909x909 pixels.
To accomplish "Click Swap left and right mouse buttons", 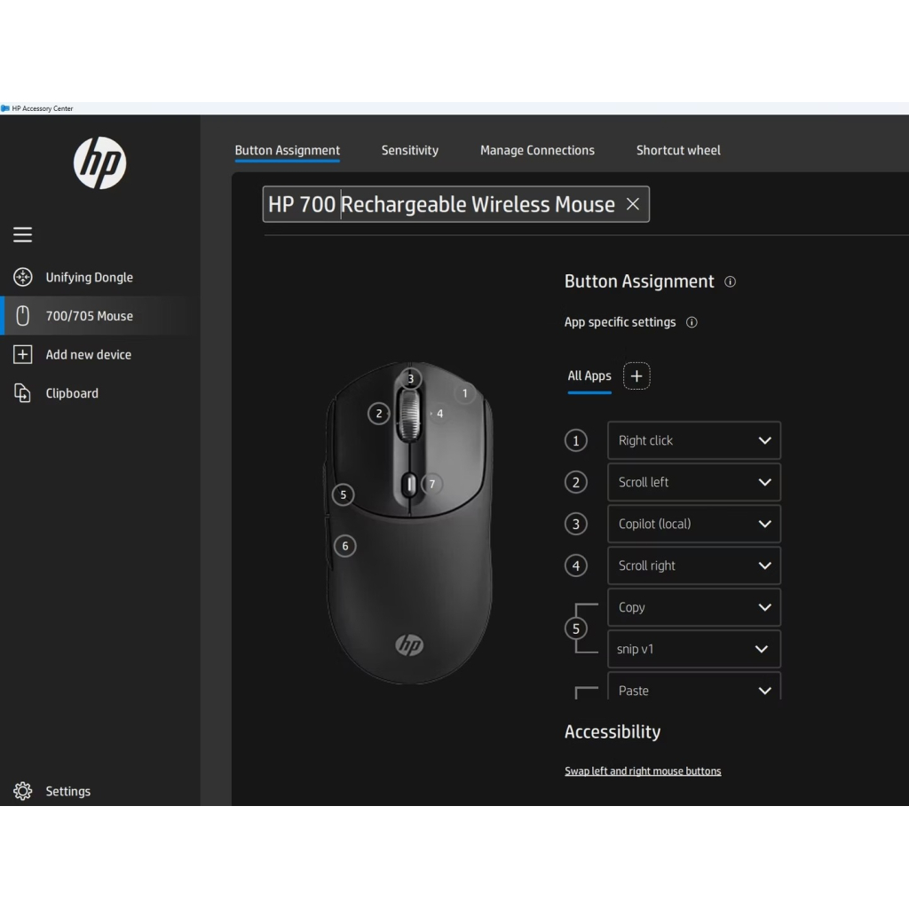I will [643, 771].
